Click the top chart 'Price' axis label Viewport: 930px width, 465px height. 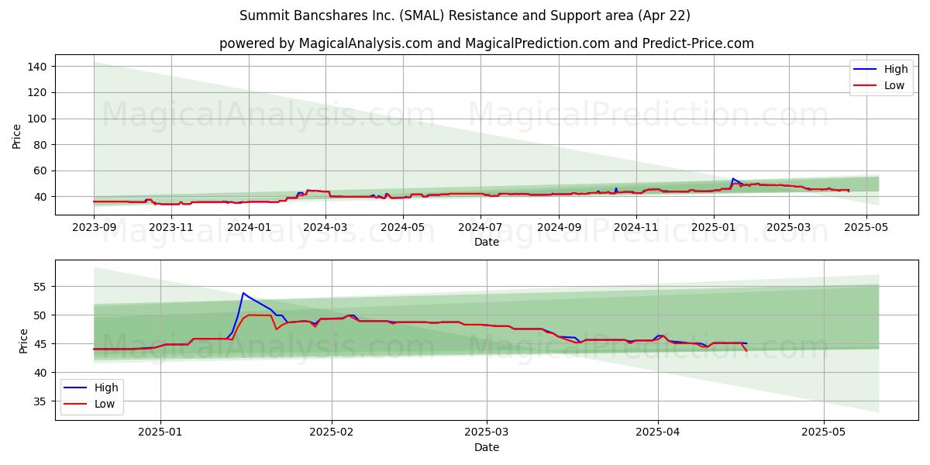click(x=17, y=136)
